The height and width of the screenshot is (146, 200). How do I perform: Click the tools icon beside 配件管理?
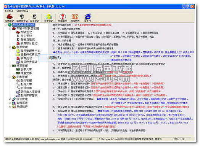pyautogui.click(x=18, y=81)
